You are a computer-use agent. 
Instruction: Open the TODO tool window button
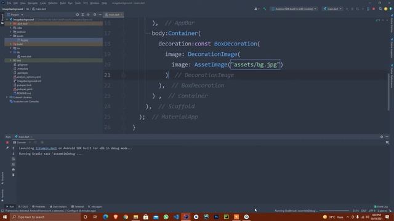23,207
